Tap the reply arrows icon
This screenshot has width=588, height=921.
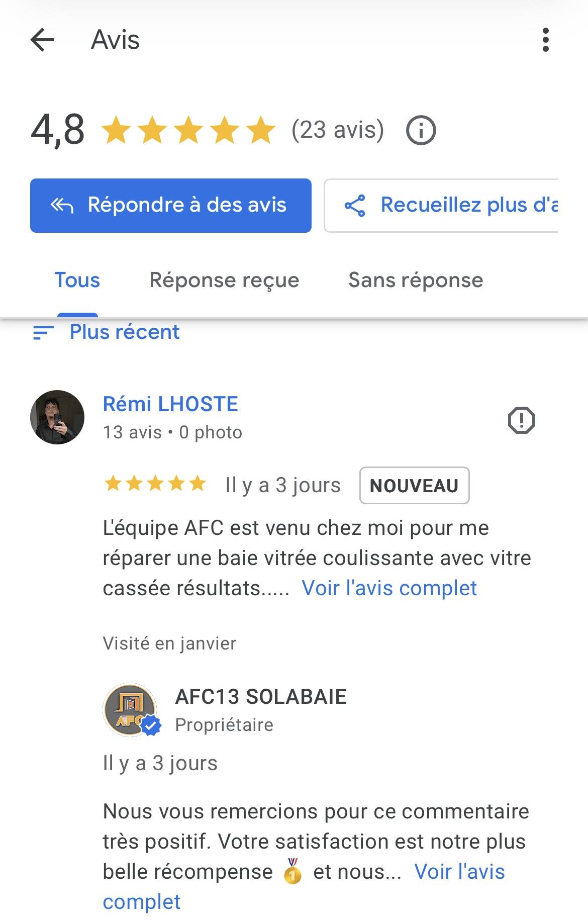point(62,205)
